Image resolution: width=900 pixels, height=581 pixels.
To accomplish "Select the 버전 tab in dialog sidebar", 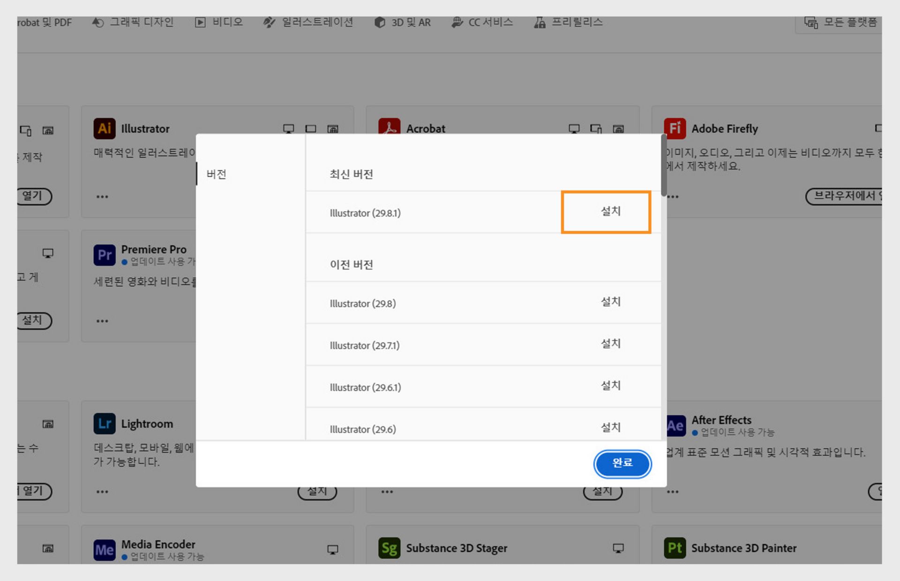I will coord(217,174).
